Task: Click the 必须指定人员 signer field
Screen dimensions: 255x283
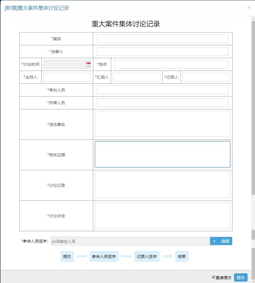Action: tap(130, 241)
